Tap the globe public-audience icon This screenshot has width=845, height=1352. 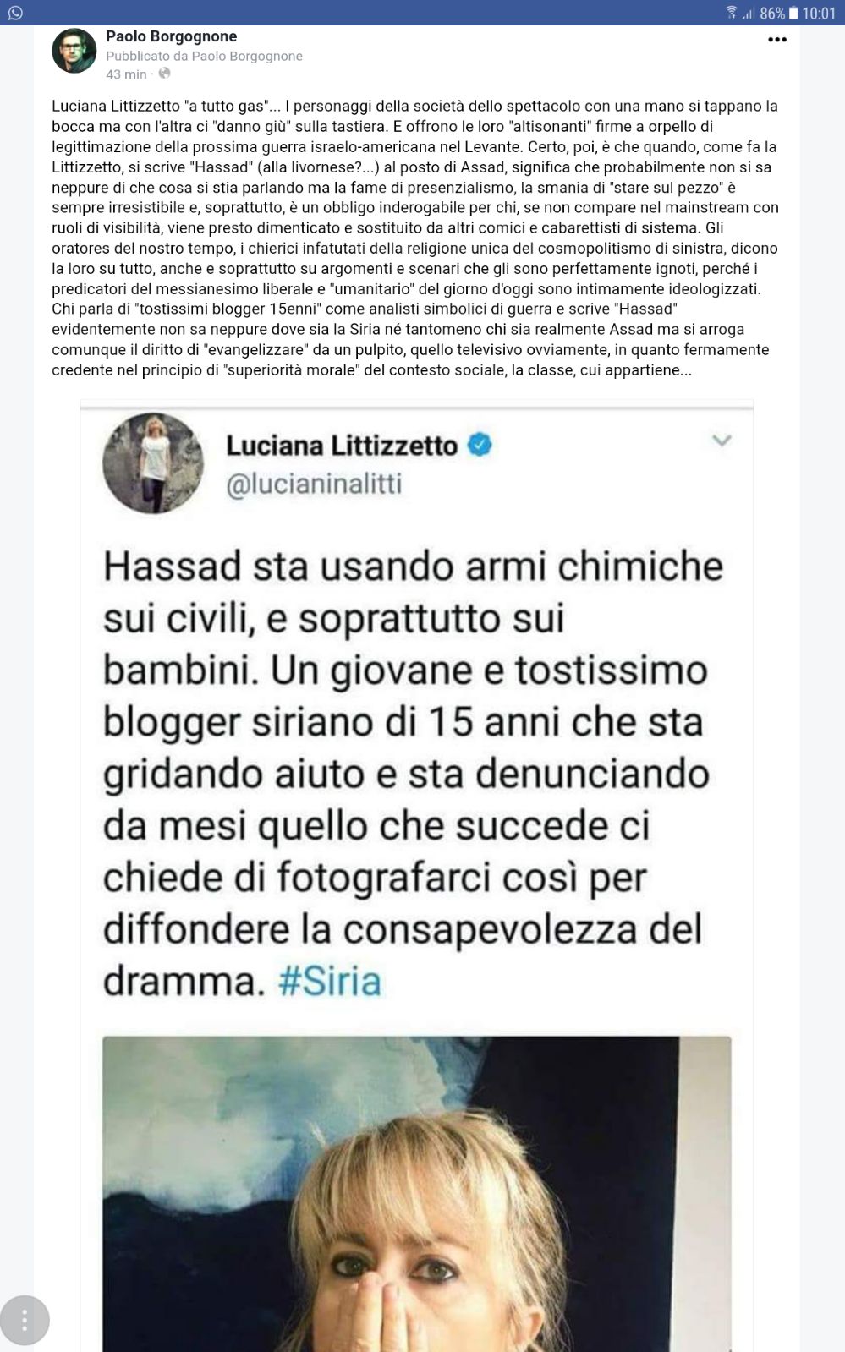pos(164,74)
